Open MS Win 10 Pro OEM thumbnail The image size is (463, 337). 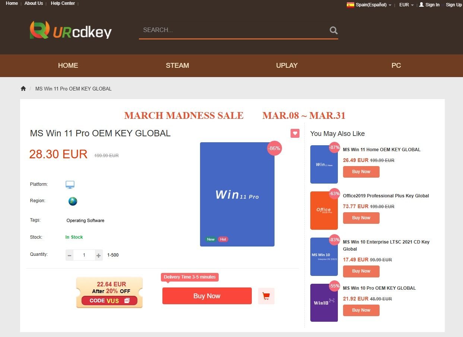pos(324,303)
